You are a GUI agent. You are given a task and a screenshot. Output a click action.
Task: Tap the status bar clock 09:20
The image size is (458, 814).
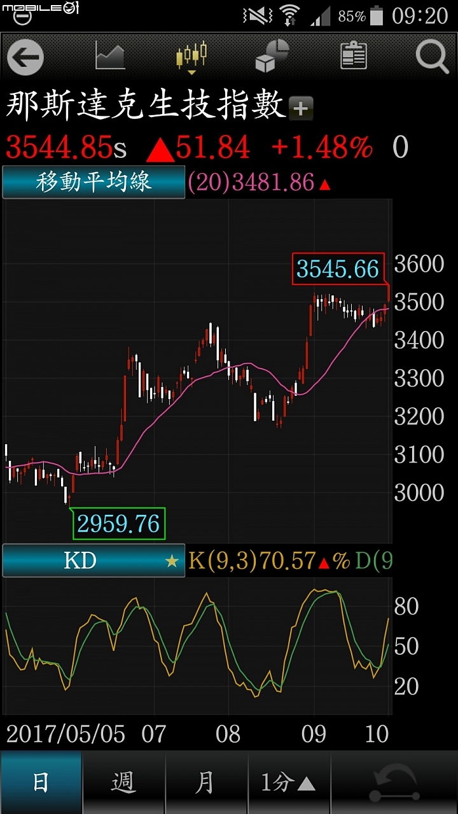tap(420, 15)
